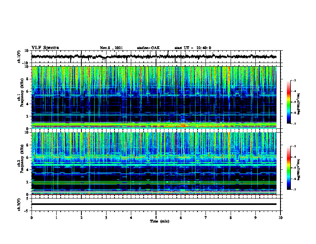Screen dimensions: 316x244
Task: Click the "ch.1(V)" waveform axis label
Action: (19, 57)
